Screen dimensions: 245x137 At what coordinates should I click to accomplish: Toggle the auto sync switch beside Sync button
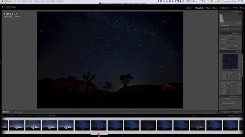click(x=220, y=112)
